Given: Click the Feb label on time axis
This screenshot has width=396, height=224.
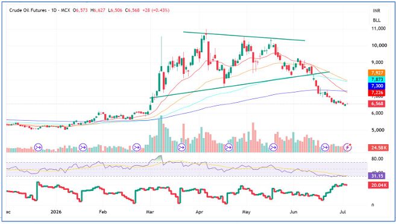Looking at the screenshot, I should pos(103,212).
